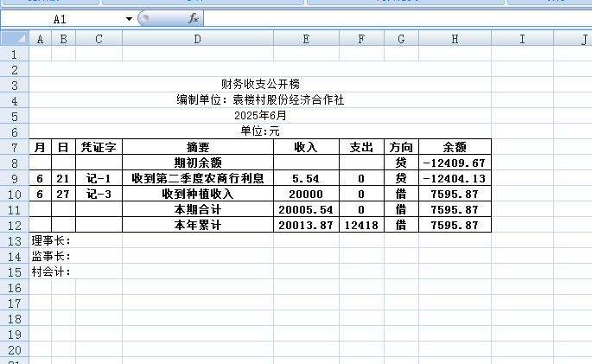Screen dimensions: 592x364
Task: Select the row 7 header
Action: tap(14, 147)
